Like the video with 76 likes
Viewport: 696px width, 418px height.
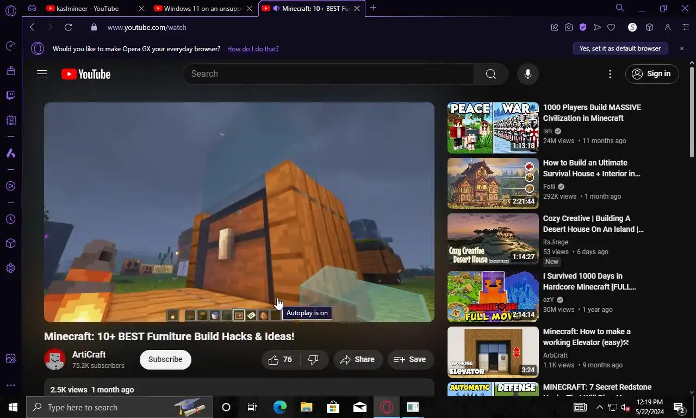pos(281,359)
